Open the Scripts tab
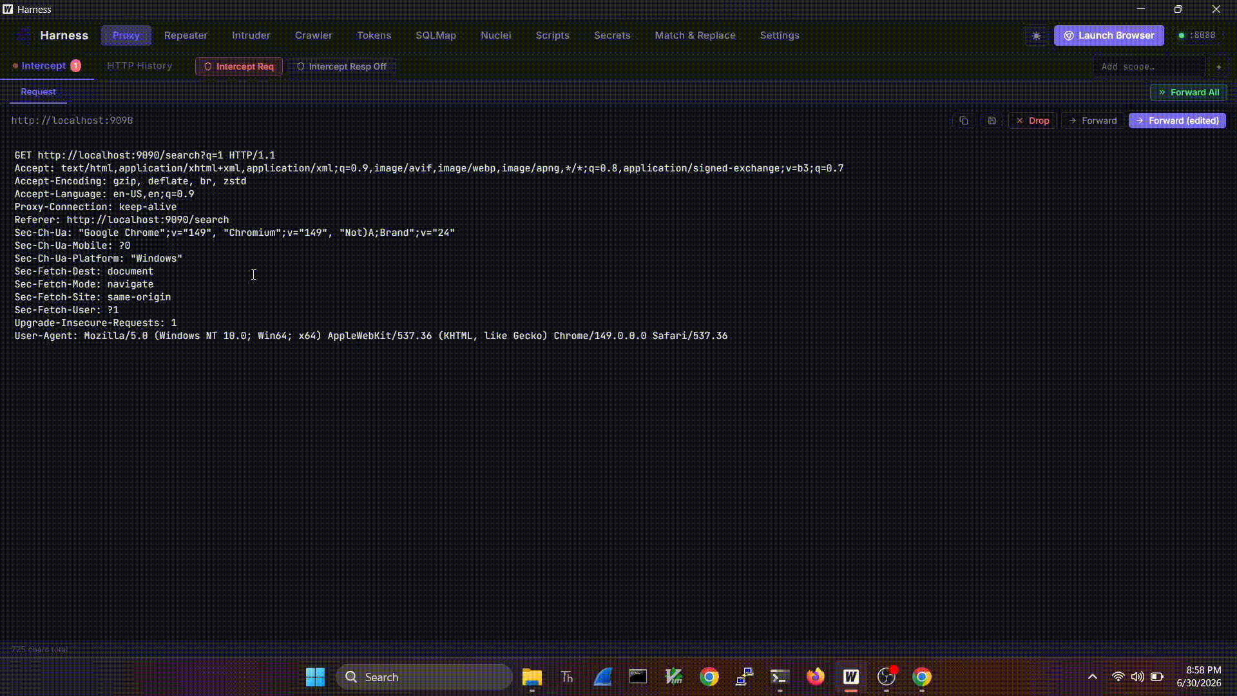The width and height of the screenshot is (1237, 696). (553, 35)
